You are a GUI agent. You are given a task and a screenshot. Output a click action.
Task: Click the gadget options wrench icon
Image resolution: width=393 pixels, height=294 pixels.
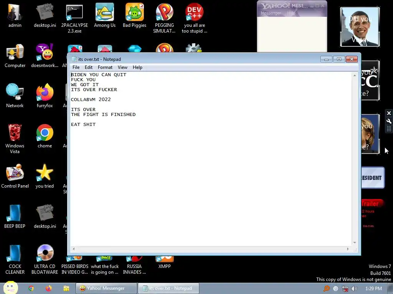tap(389, 121)
